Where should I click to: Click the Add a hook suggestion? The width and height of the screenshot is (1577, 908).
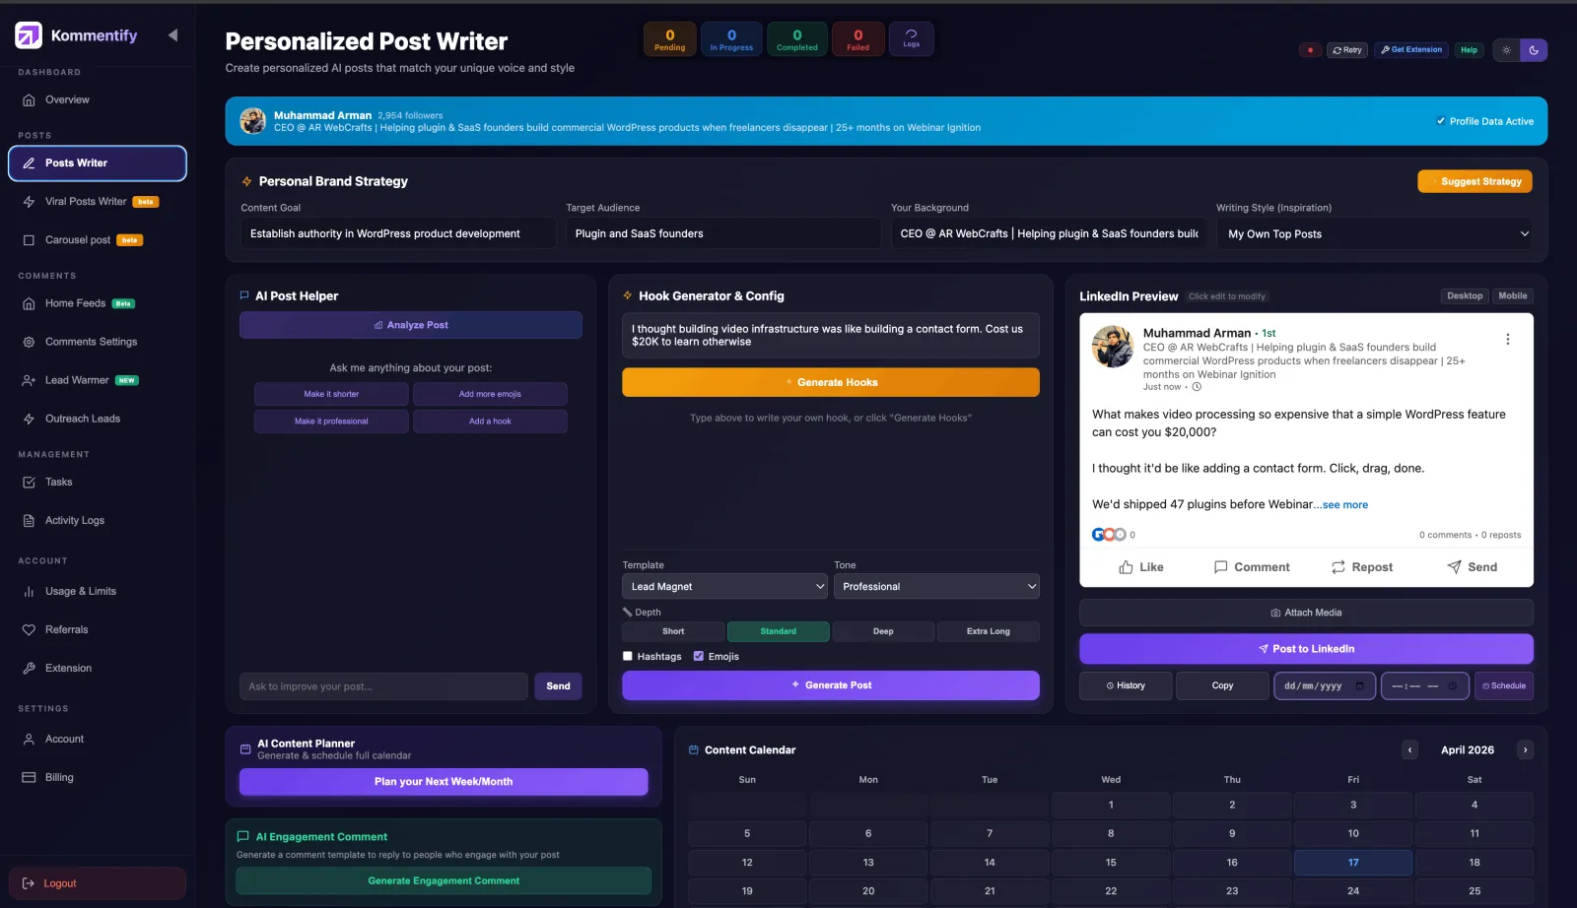click(490, 422)
